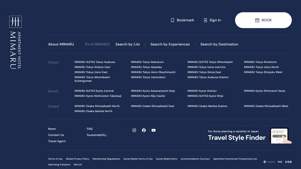Open the Travel Style Finder banner

247,135
